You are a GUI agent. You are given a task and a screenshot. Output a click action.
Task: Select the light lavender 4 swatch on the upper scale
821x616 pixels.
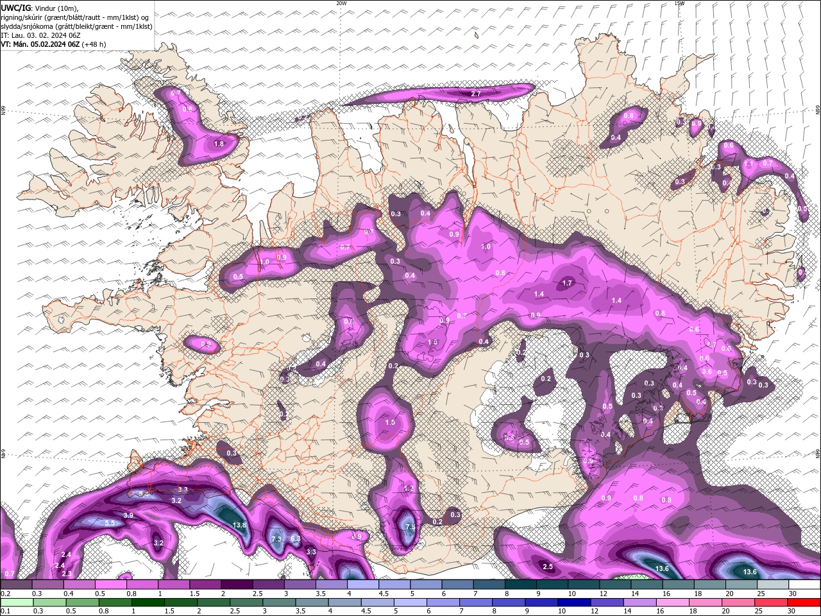[x=363, y=585]
